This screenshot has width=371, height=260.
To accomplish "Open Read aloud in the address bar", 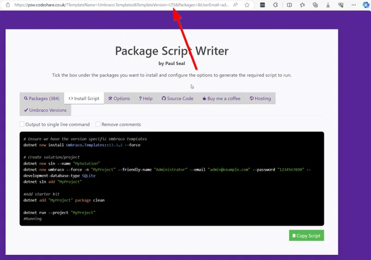I will pyautogui.click(x=235, y=5).
